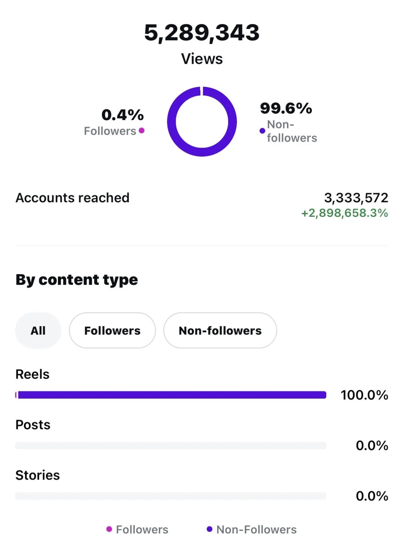
Task: Click the 3,333,572 accounts reached value
Action: (x=356, y=198)
